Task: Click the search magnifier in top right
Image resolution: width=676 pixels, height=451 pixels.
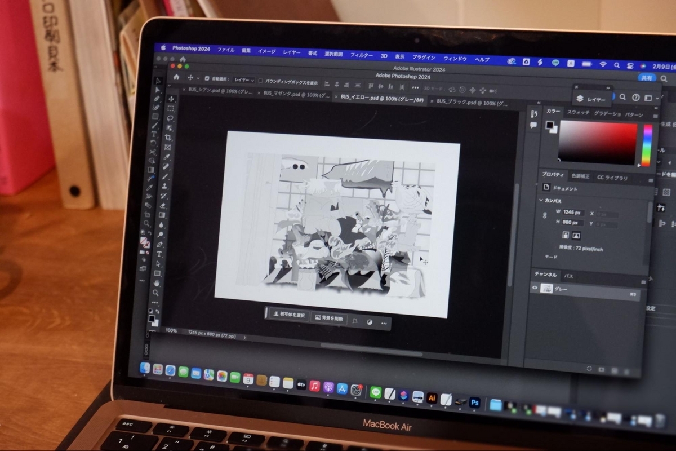Action: click(622, 97)
